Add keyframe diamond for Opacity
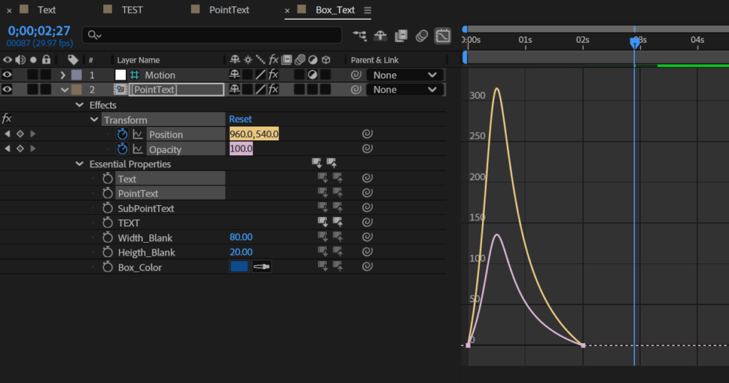Image resolution: width=729 pixels, height=383 pixels. coord(20,149)
